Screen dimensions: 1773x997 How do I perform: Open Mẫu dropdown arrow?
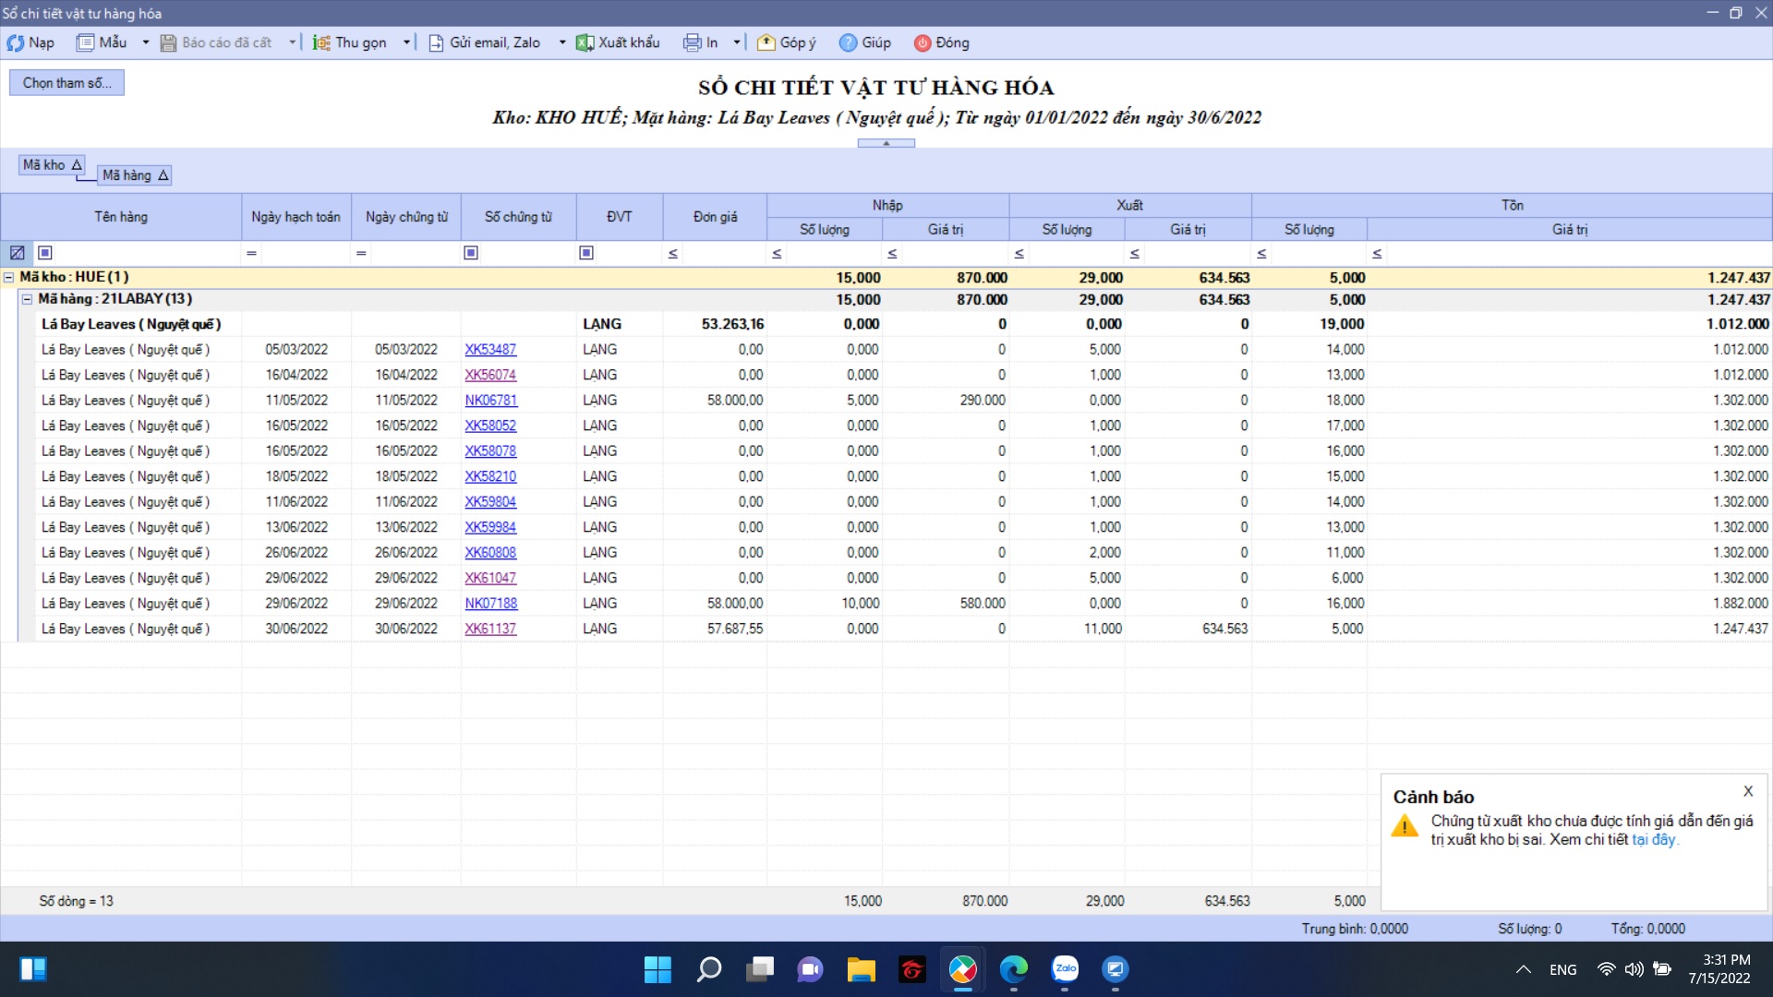click(x=145, y=42)
